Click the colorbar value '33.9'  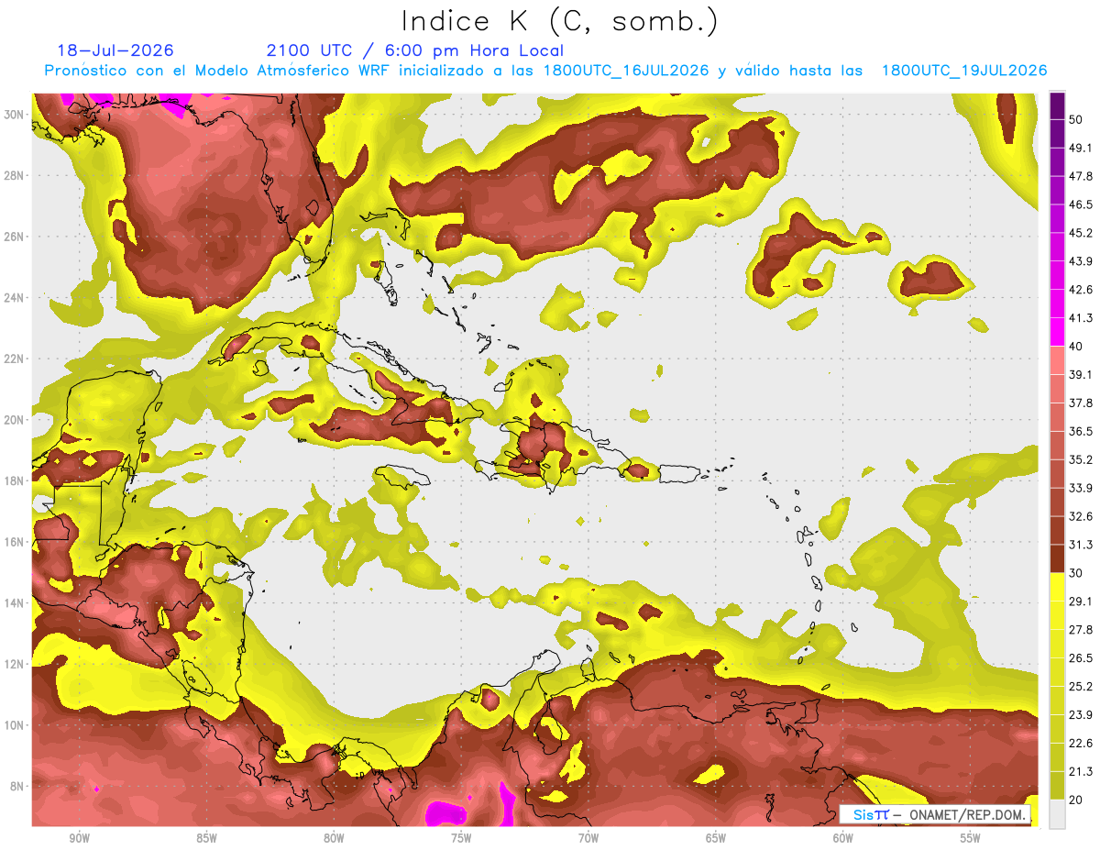coord(1081,488)
